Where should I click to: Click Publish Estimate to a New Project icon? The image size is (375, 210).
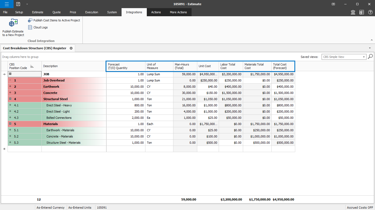13,23
